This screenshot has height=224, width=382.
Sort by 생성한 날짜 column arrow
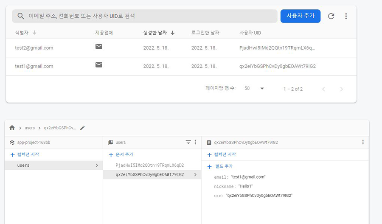point(172,33)
